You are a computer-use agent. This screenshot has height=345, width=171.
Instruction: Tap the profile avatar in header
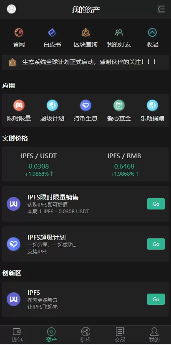(x=11, y=9)
